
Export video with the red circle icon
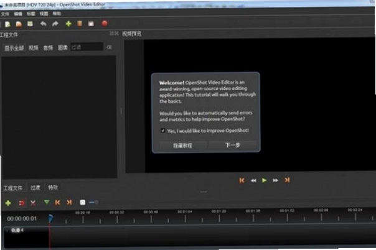click(105, 23)
